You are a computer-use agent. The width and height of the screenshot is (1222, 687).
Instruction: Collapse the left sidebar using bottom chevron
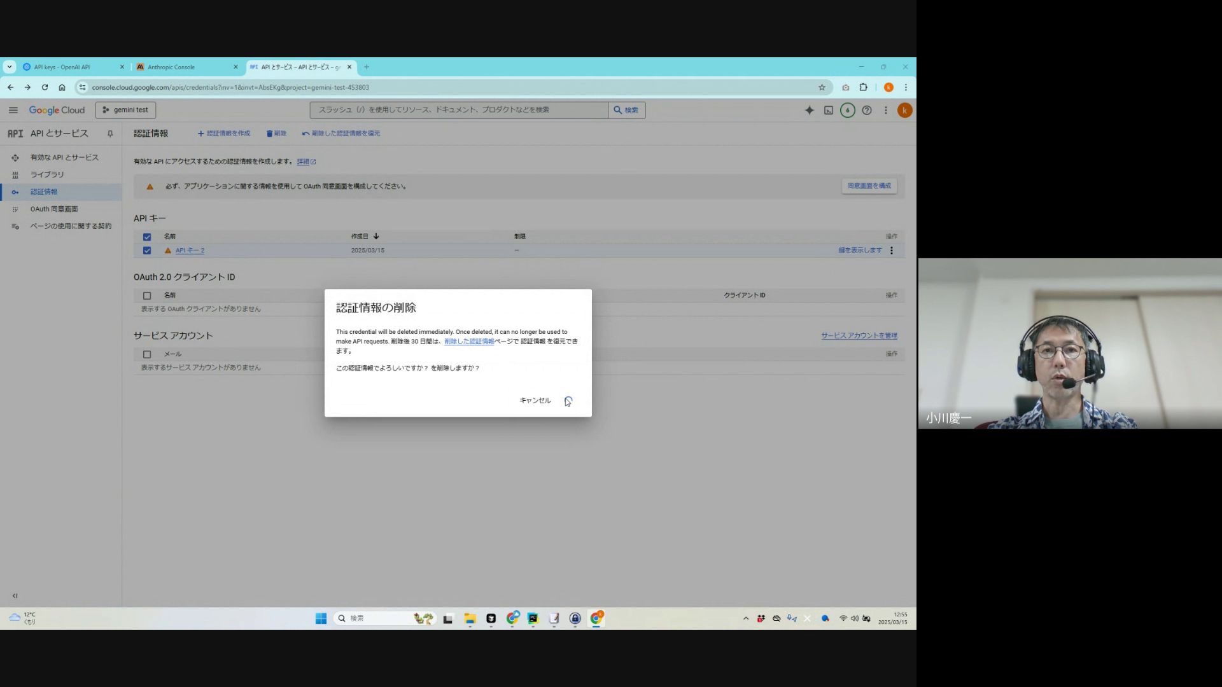(15, 596)
